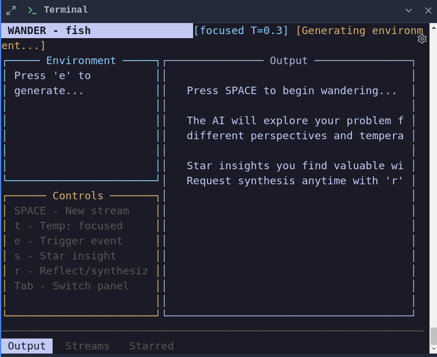Click the 'WANDER - fish' title bar

click(97, 31)
